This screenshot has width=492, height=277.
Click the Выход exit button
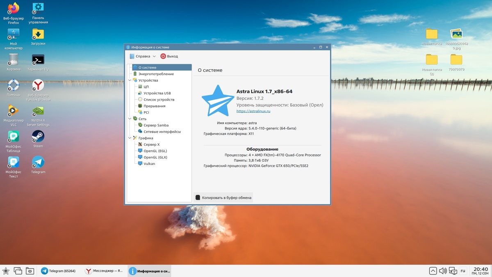[169, 56]
